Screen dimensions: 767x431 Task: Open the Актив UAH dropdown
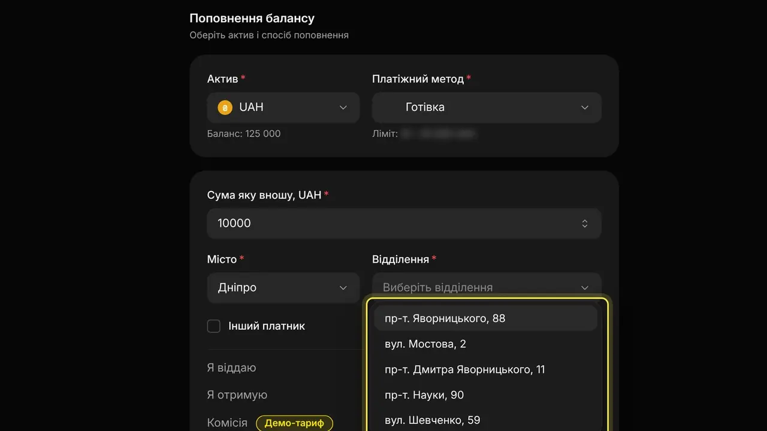283,108
